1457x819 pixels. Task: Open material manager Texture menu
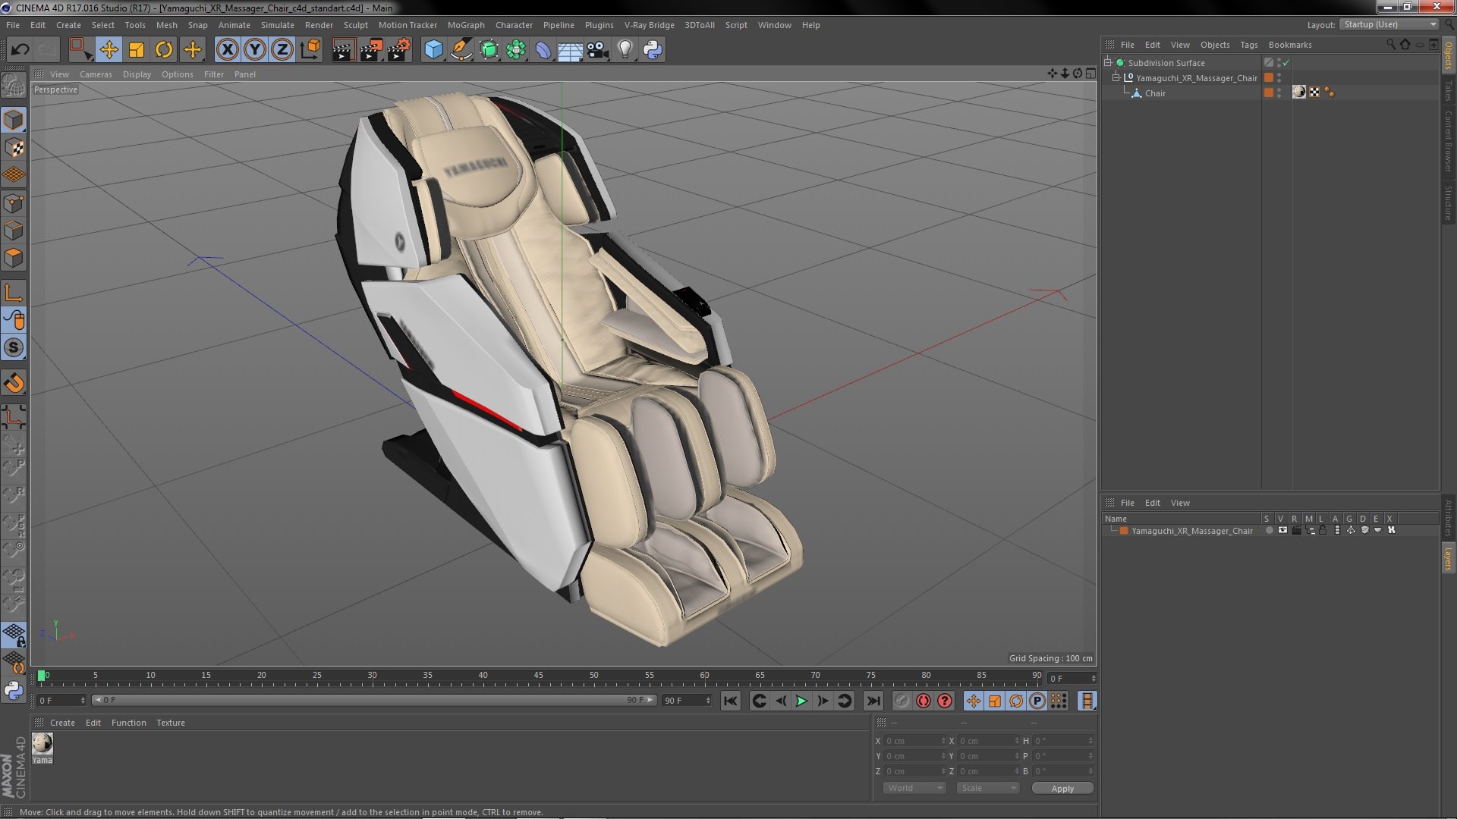171,723
